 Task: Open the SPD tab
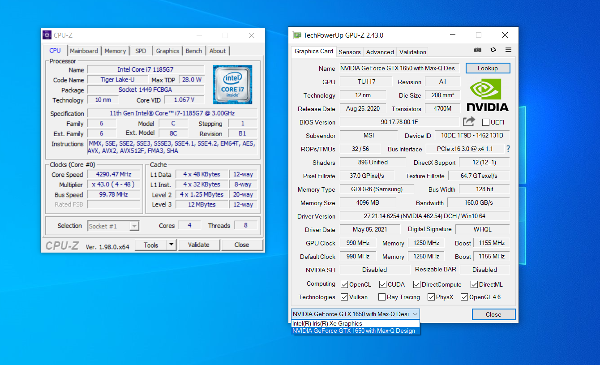[x=141, y=51]
